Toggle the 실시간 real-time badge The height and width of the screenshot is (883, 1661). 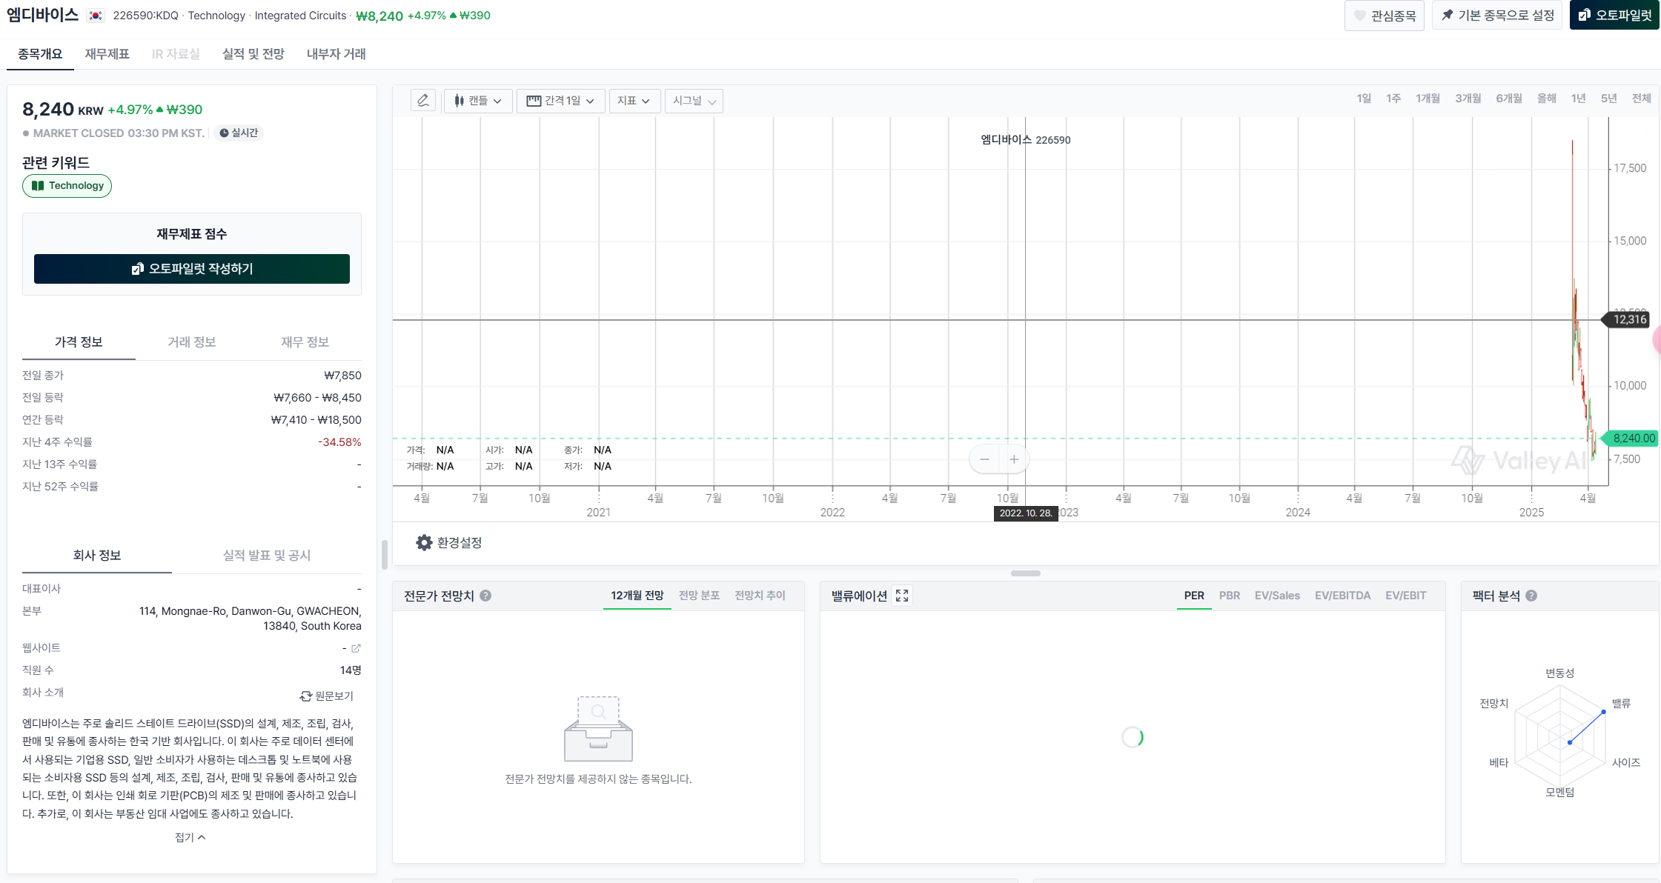(x=239, y=133)
